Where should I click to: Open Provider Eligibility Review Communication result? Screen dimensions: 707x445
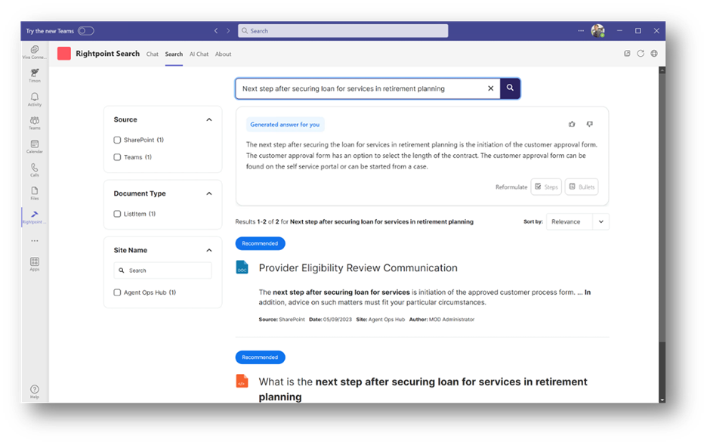click(x=358, y=267)
